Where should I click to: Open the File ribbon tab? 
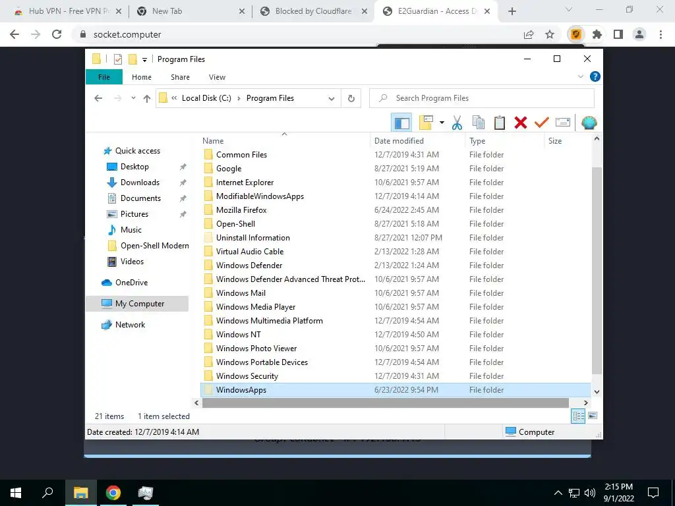point(104,77)
